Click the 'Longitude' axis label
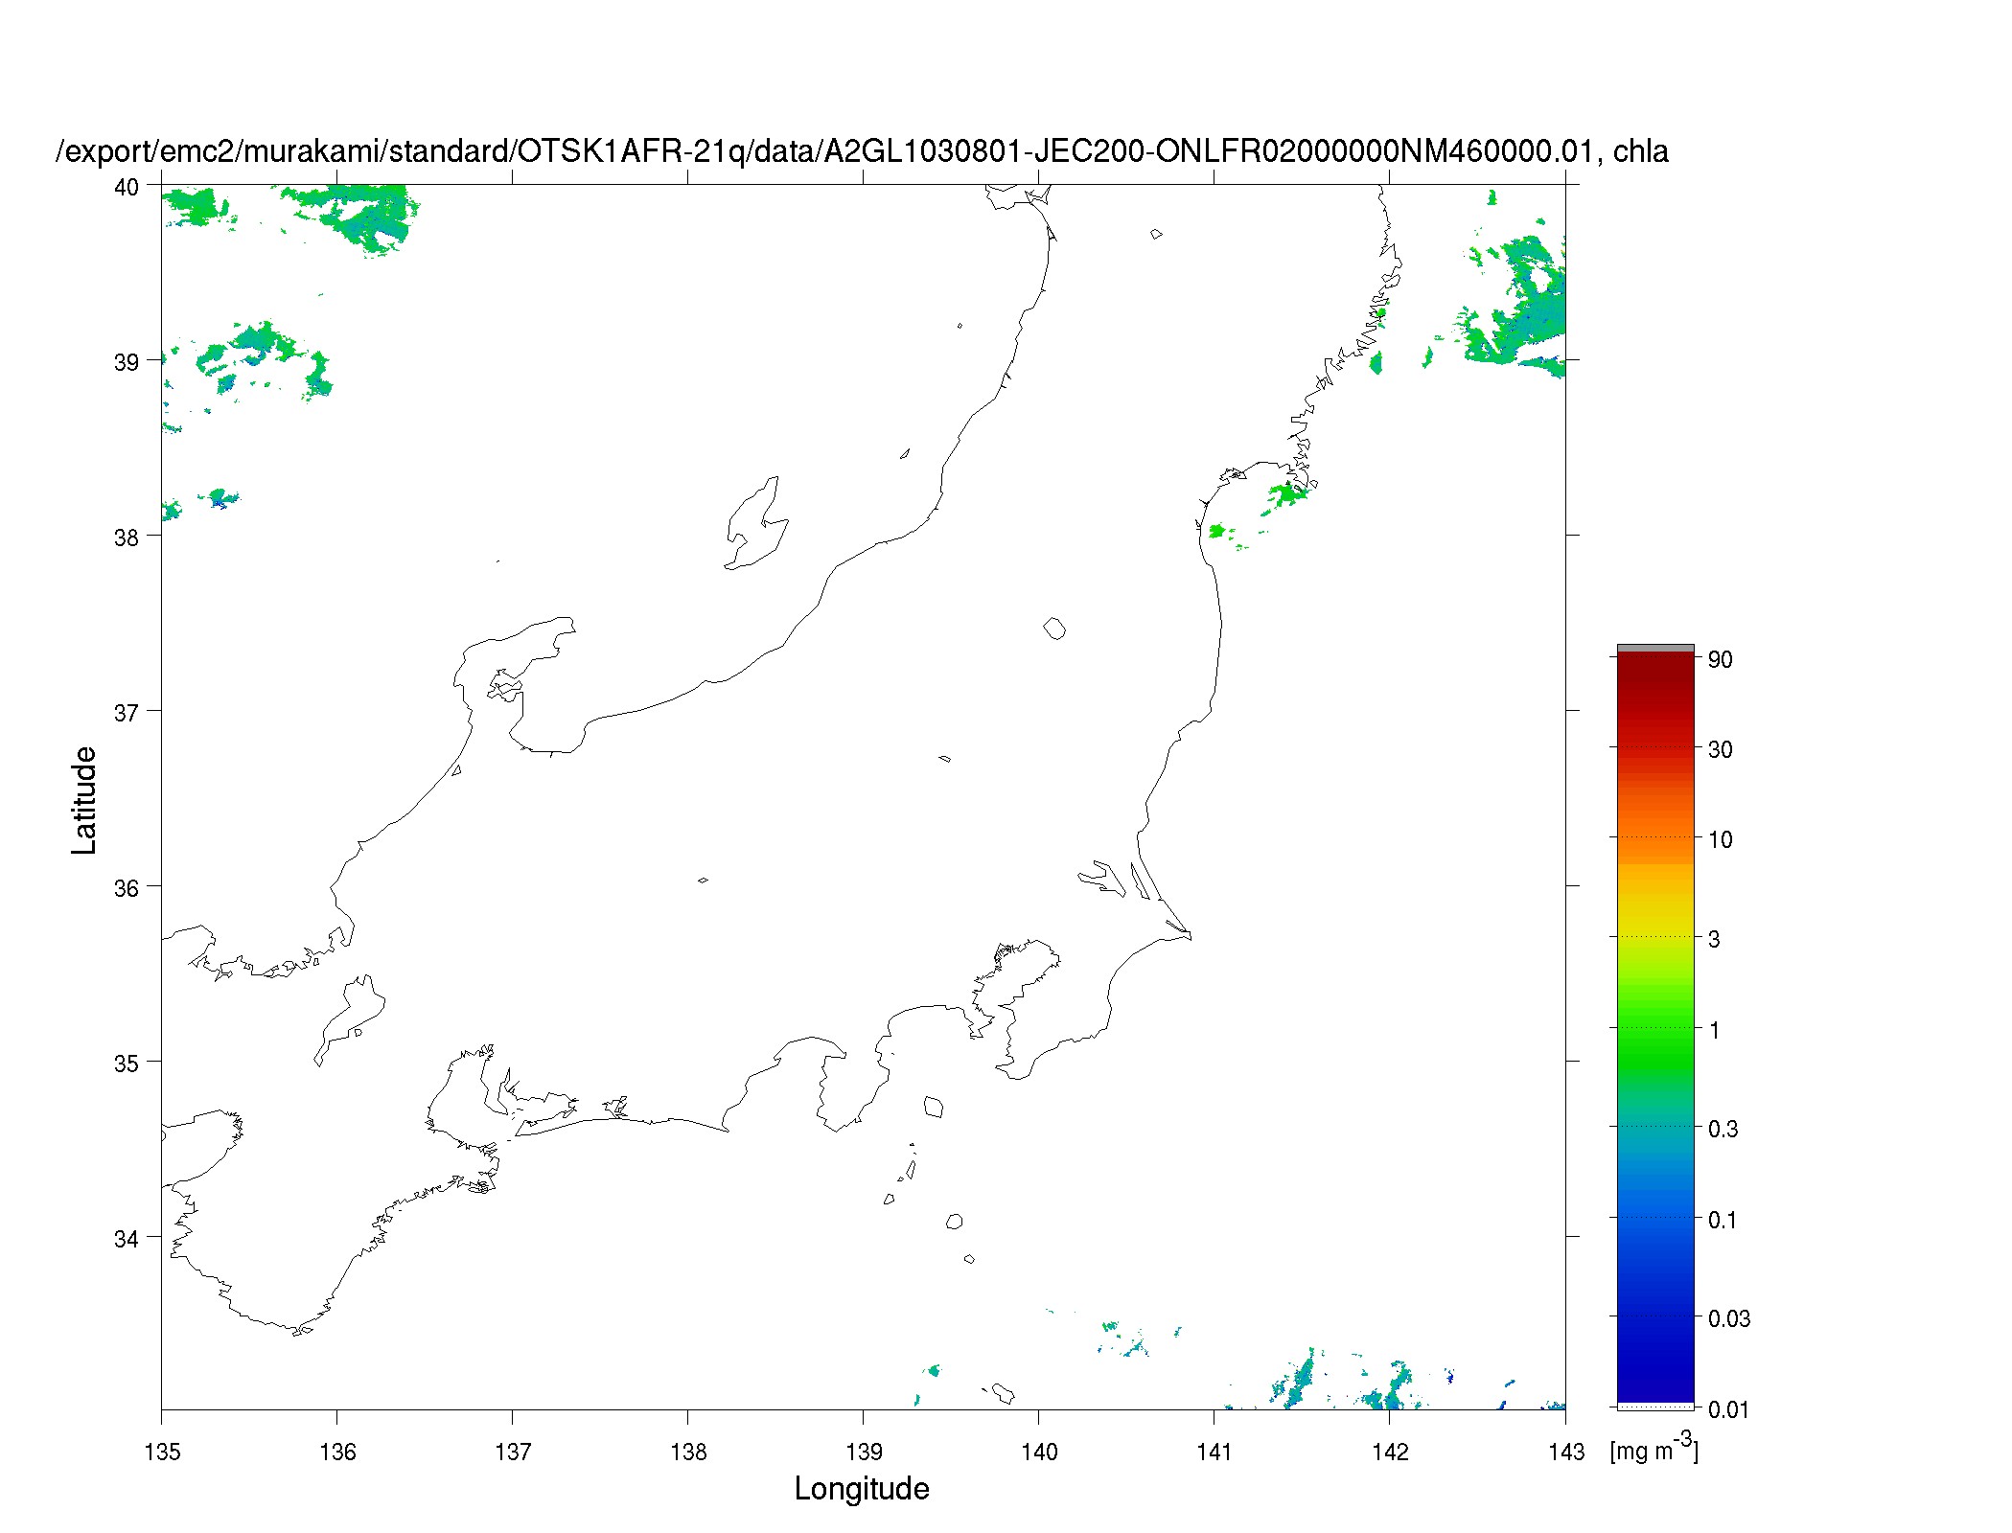 pyautogui.click(x=862, y=1489)
